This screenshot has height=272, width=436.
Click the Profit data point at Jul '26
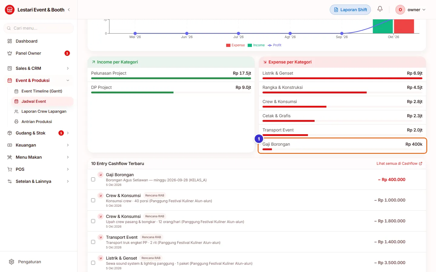point(239,33)
